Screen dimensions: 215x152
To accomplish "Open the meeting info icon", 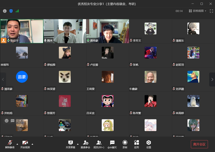I will [x=5, y=11].
